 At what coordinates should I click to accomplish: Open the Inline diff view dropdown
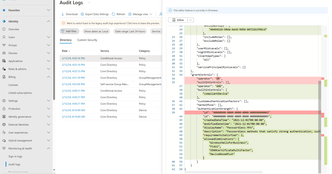181,20
